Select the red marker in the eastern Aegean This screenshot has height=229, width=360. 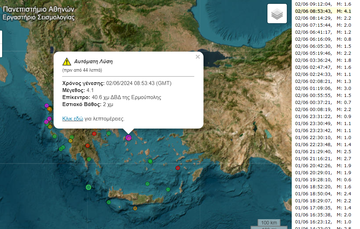point(178,168)
